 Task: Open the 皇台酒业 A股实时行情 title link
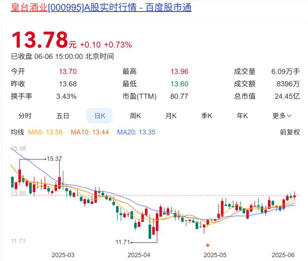[x=101, y=7]
